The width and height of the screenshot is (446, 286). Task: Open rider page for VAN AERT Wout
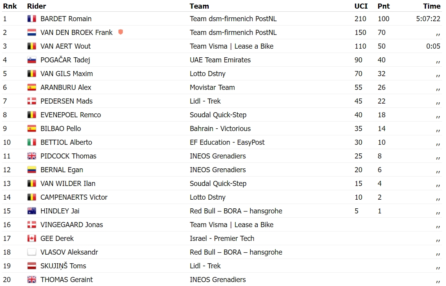click(x=66, y=46)
